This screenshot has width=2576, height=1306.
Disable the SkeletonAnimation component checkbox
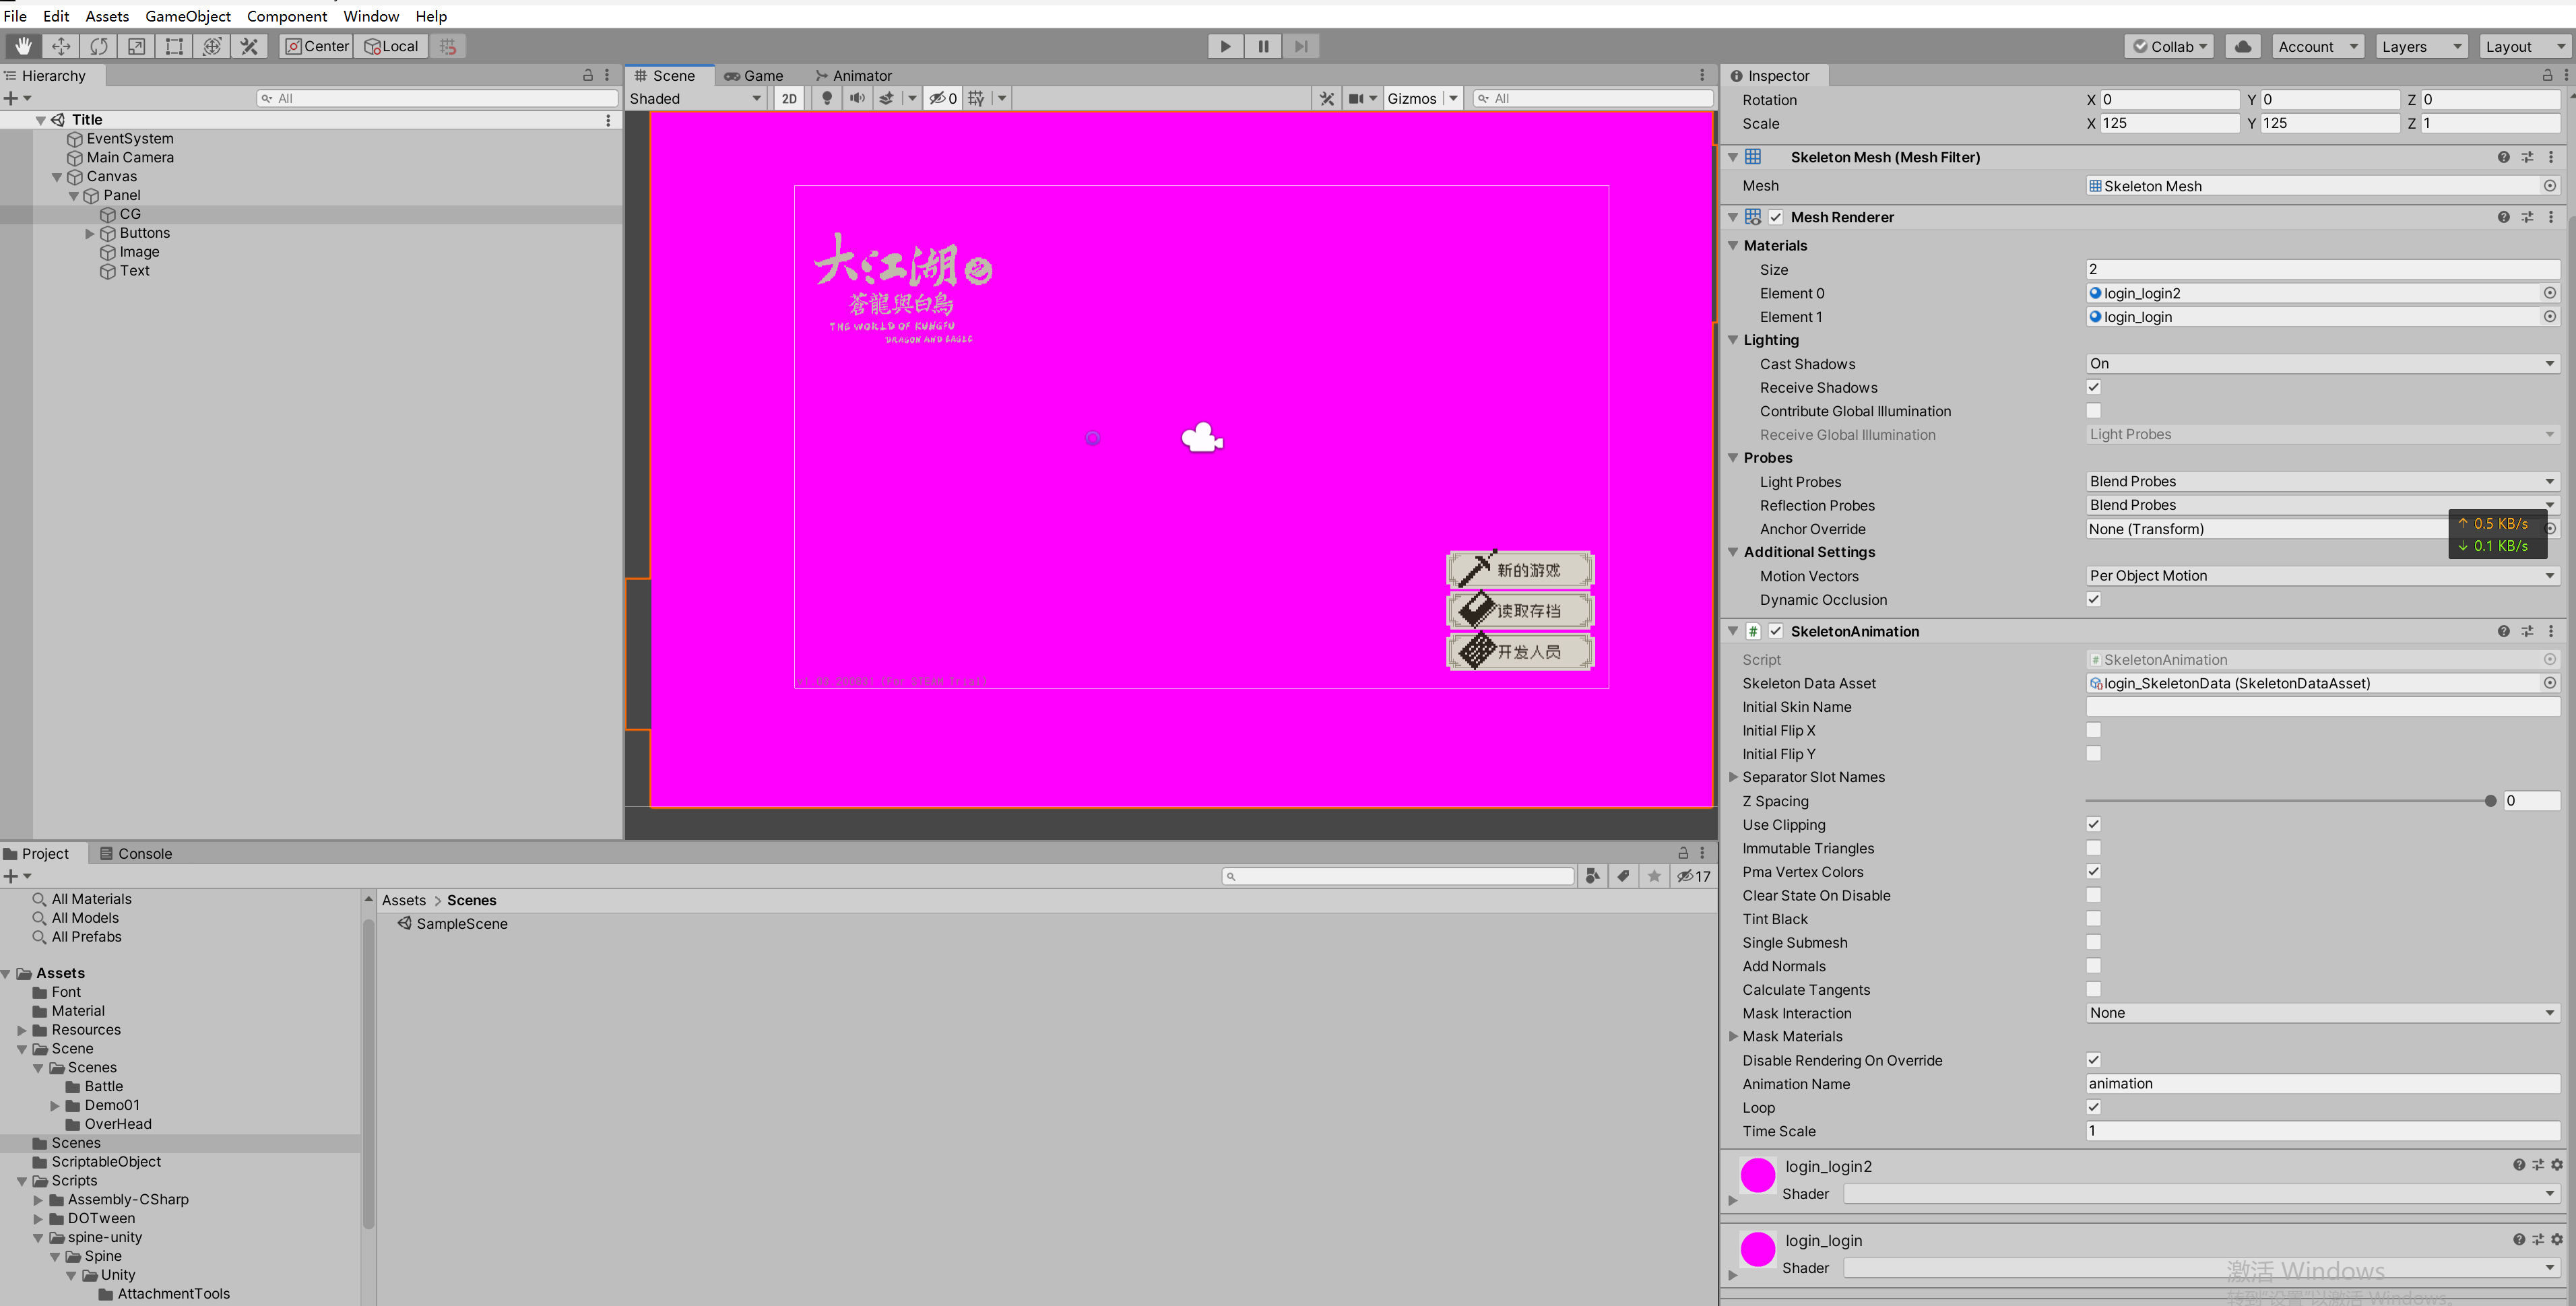[x=1776, y=631]
